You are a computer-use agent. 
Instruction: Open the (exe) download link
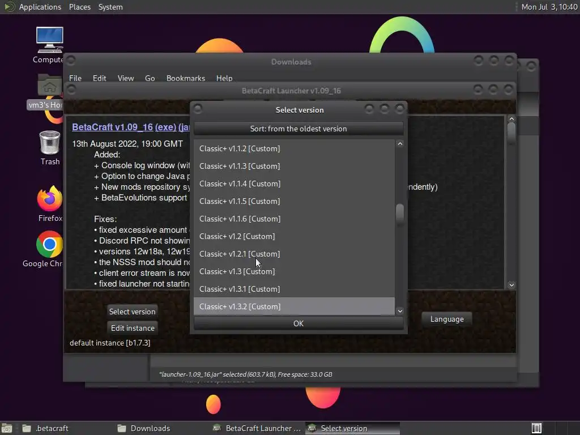pyautogui.click(x=165, y=127)
